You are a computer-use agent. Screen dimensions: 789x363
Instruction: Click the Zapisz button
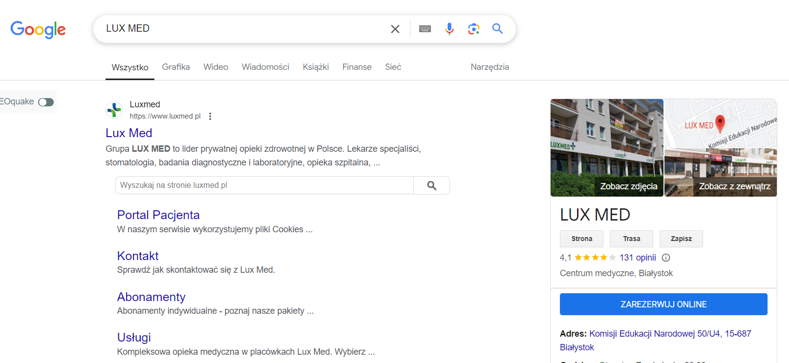click(681, 239)
